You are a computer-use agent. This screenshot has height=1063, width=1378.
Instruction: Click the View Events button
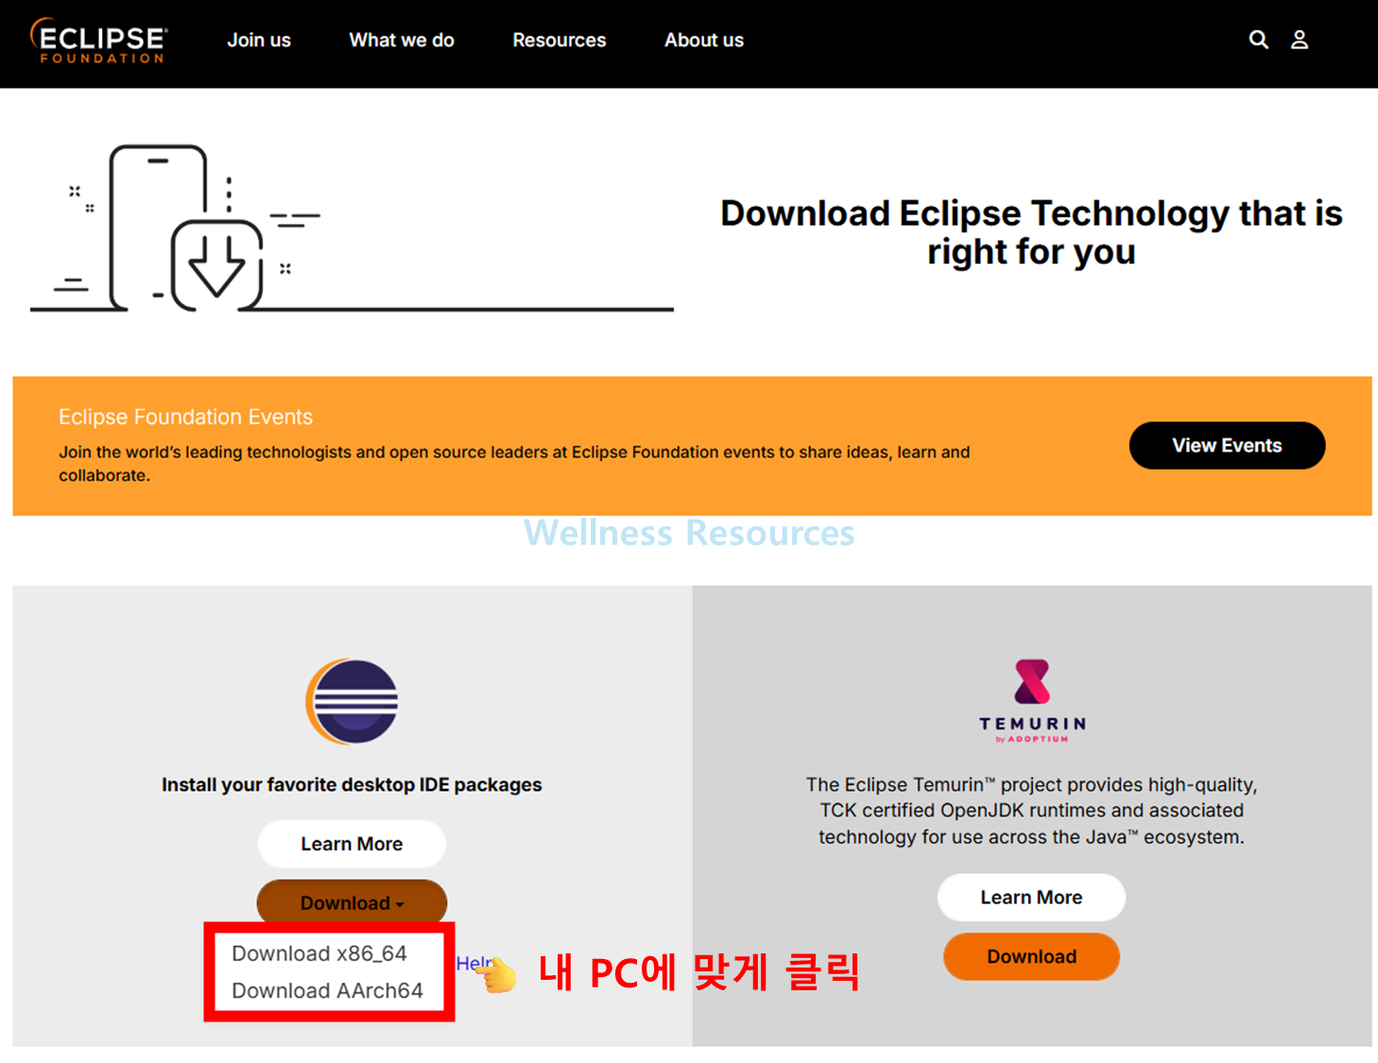point(1227,445)
